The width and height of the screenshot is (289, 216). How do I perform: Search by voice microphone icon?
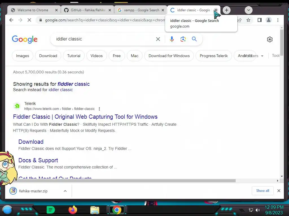(x=172, y=39)
